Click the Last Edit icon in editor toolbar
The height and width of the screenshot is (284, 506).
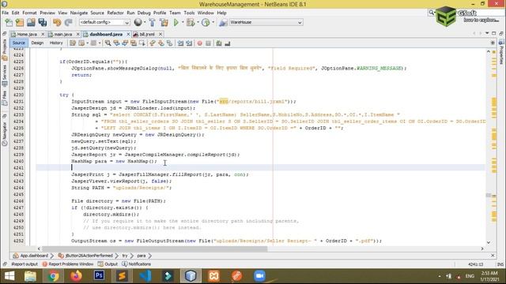(x=73, y=43)
